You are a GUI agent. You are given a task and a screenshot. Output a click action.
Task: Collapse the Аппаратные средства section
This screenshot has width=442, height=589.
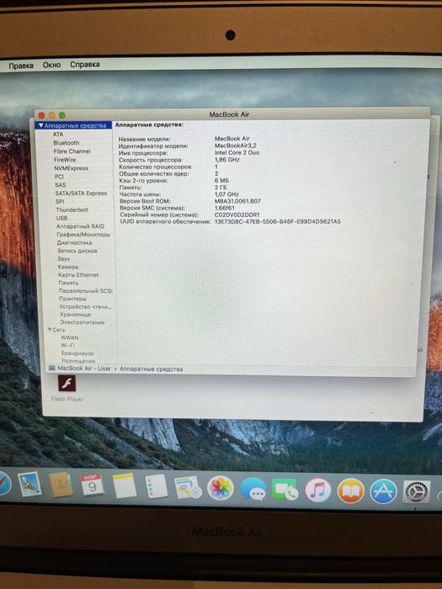coord(40,125)
